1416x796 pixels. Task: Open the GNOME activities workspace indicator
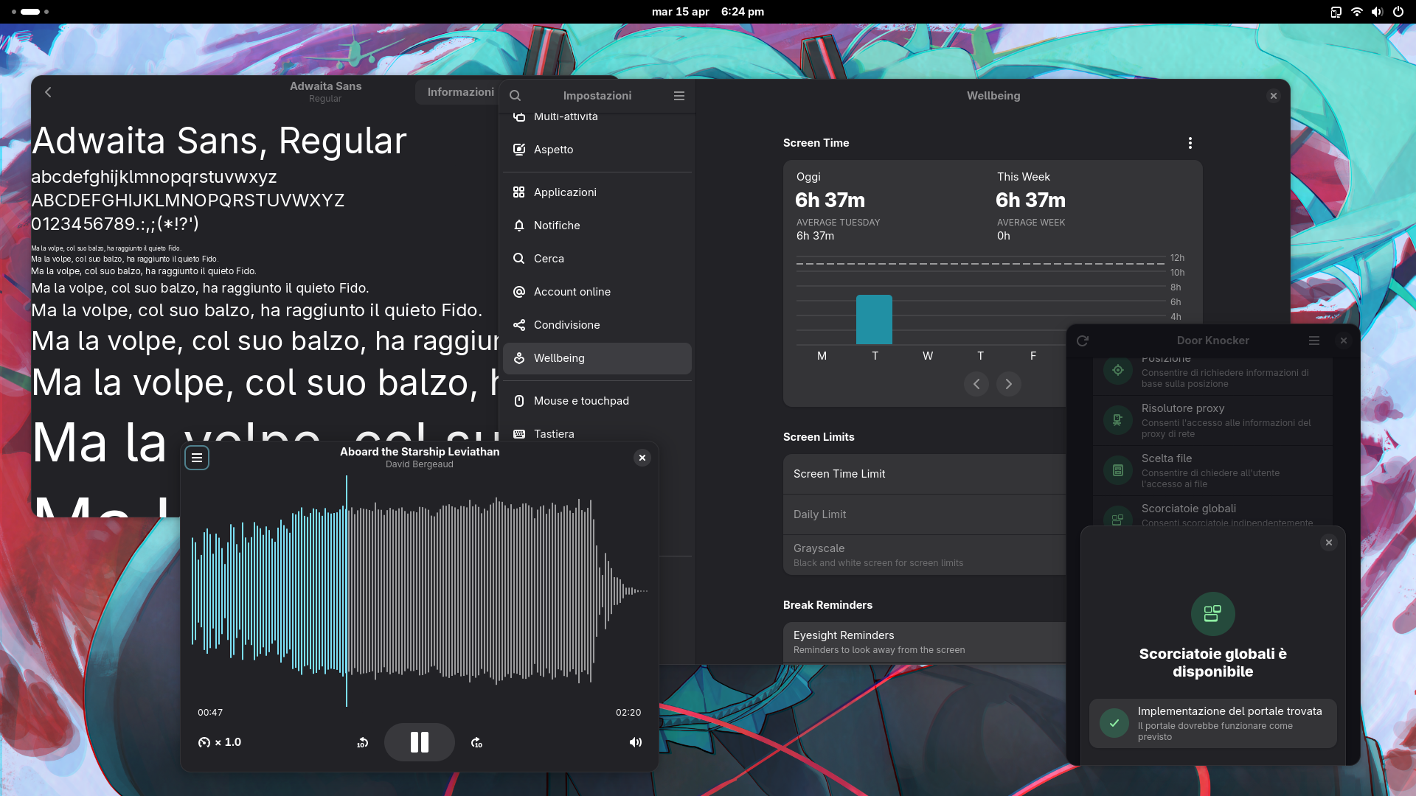coord(30,12)
